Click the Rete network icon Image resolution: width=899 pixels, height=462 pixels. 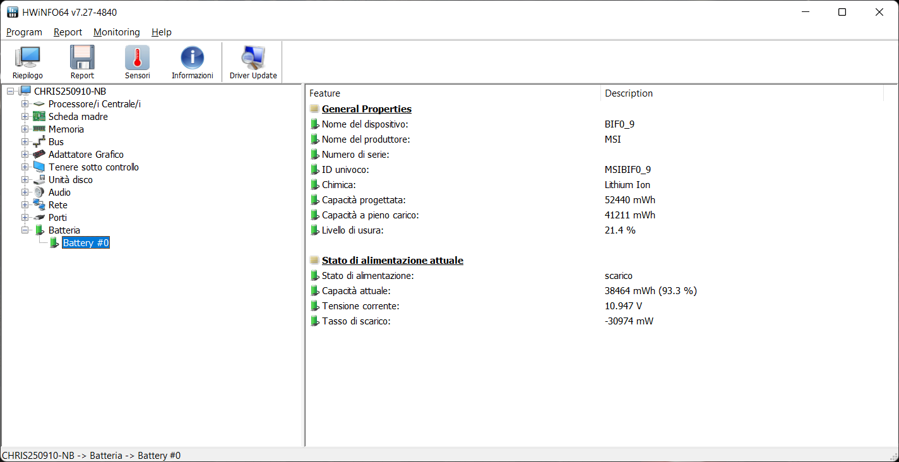click(x=39, y=205)
